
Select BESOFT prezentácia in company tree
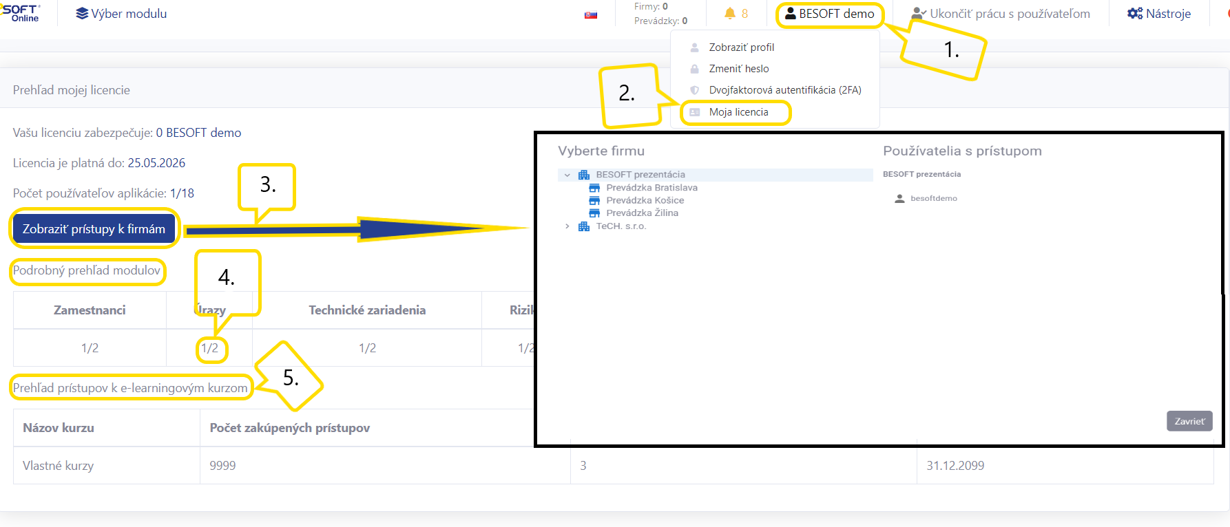[640, 175]
